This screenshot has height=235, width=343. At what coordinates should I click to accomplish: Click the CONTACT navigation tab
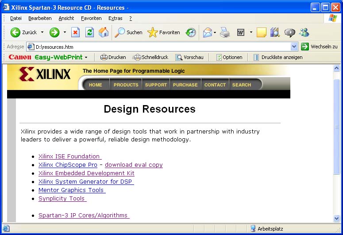tap(215, 85)
